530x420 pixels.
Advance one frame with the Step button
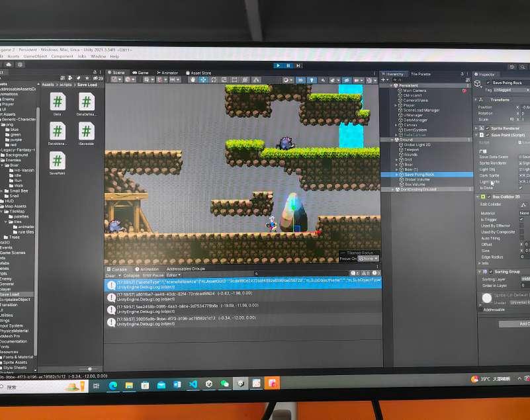(x=298, y=65)
